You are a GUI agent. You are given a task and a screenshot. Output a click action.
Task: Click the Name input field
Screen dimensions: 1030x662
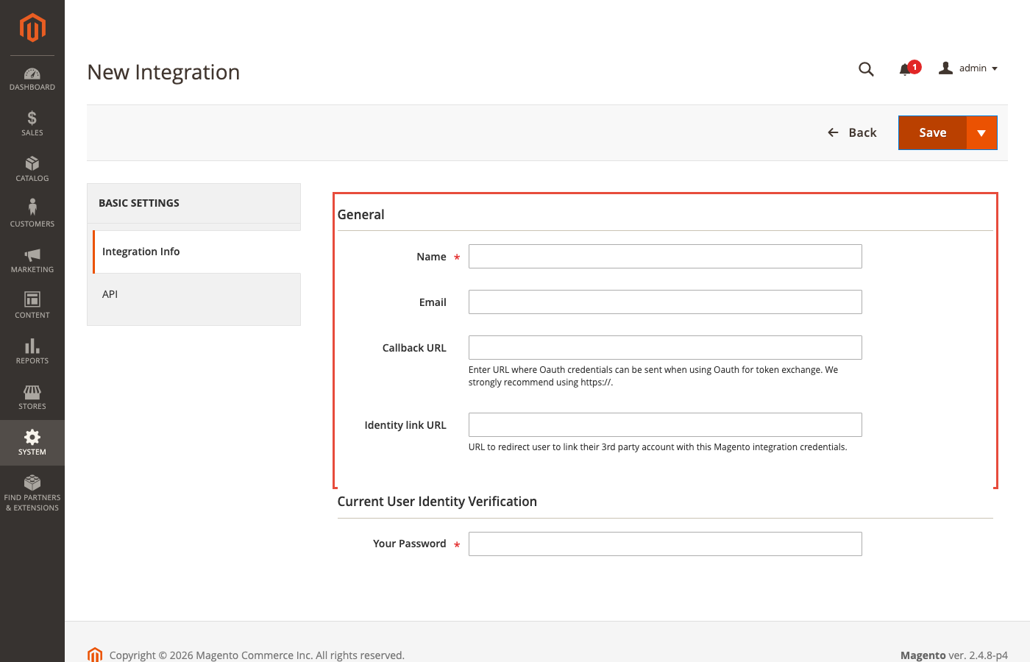664,256
